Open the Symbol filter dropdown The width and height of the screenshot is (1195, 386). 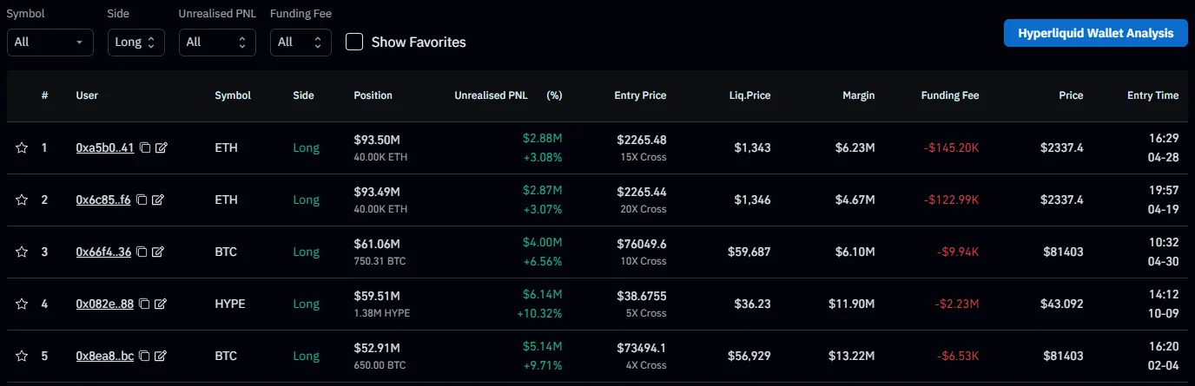click(x=50, y=42)
